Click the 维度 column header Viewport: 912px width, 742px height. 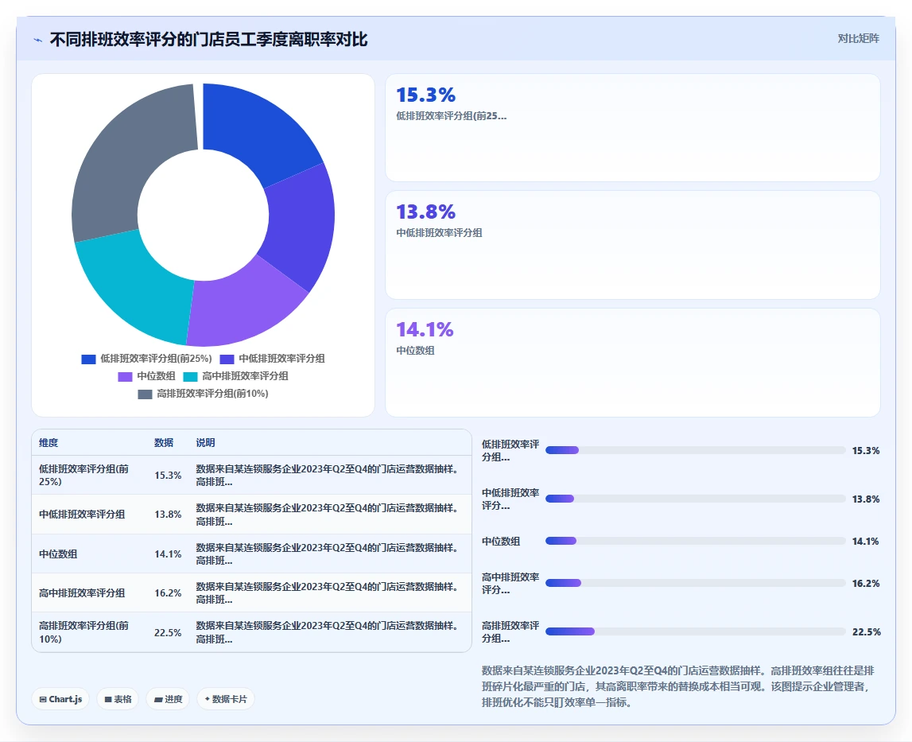[49, 443]
